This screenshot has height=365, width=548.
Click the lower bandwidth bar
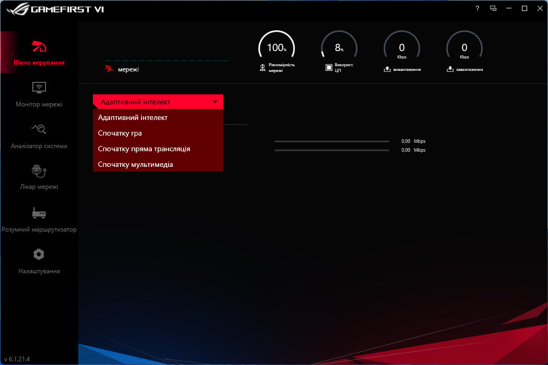pos(331,150)
